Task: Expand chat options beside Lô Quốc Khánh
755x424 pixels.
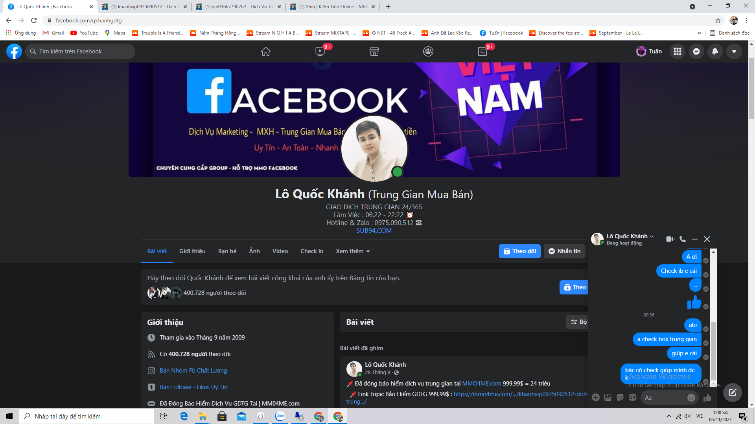Action: 652,236
